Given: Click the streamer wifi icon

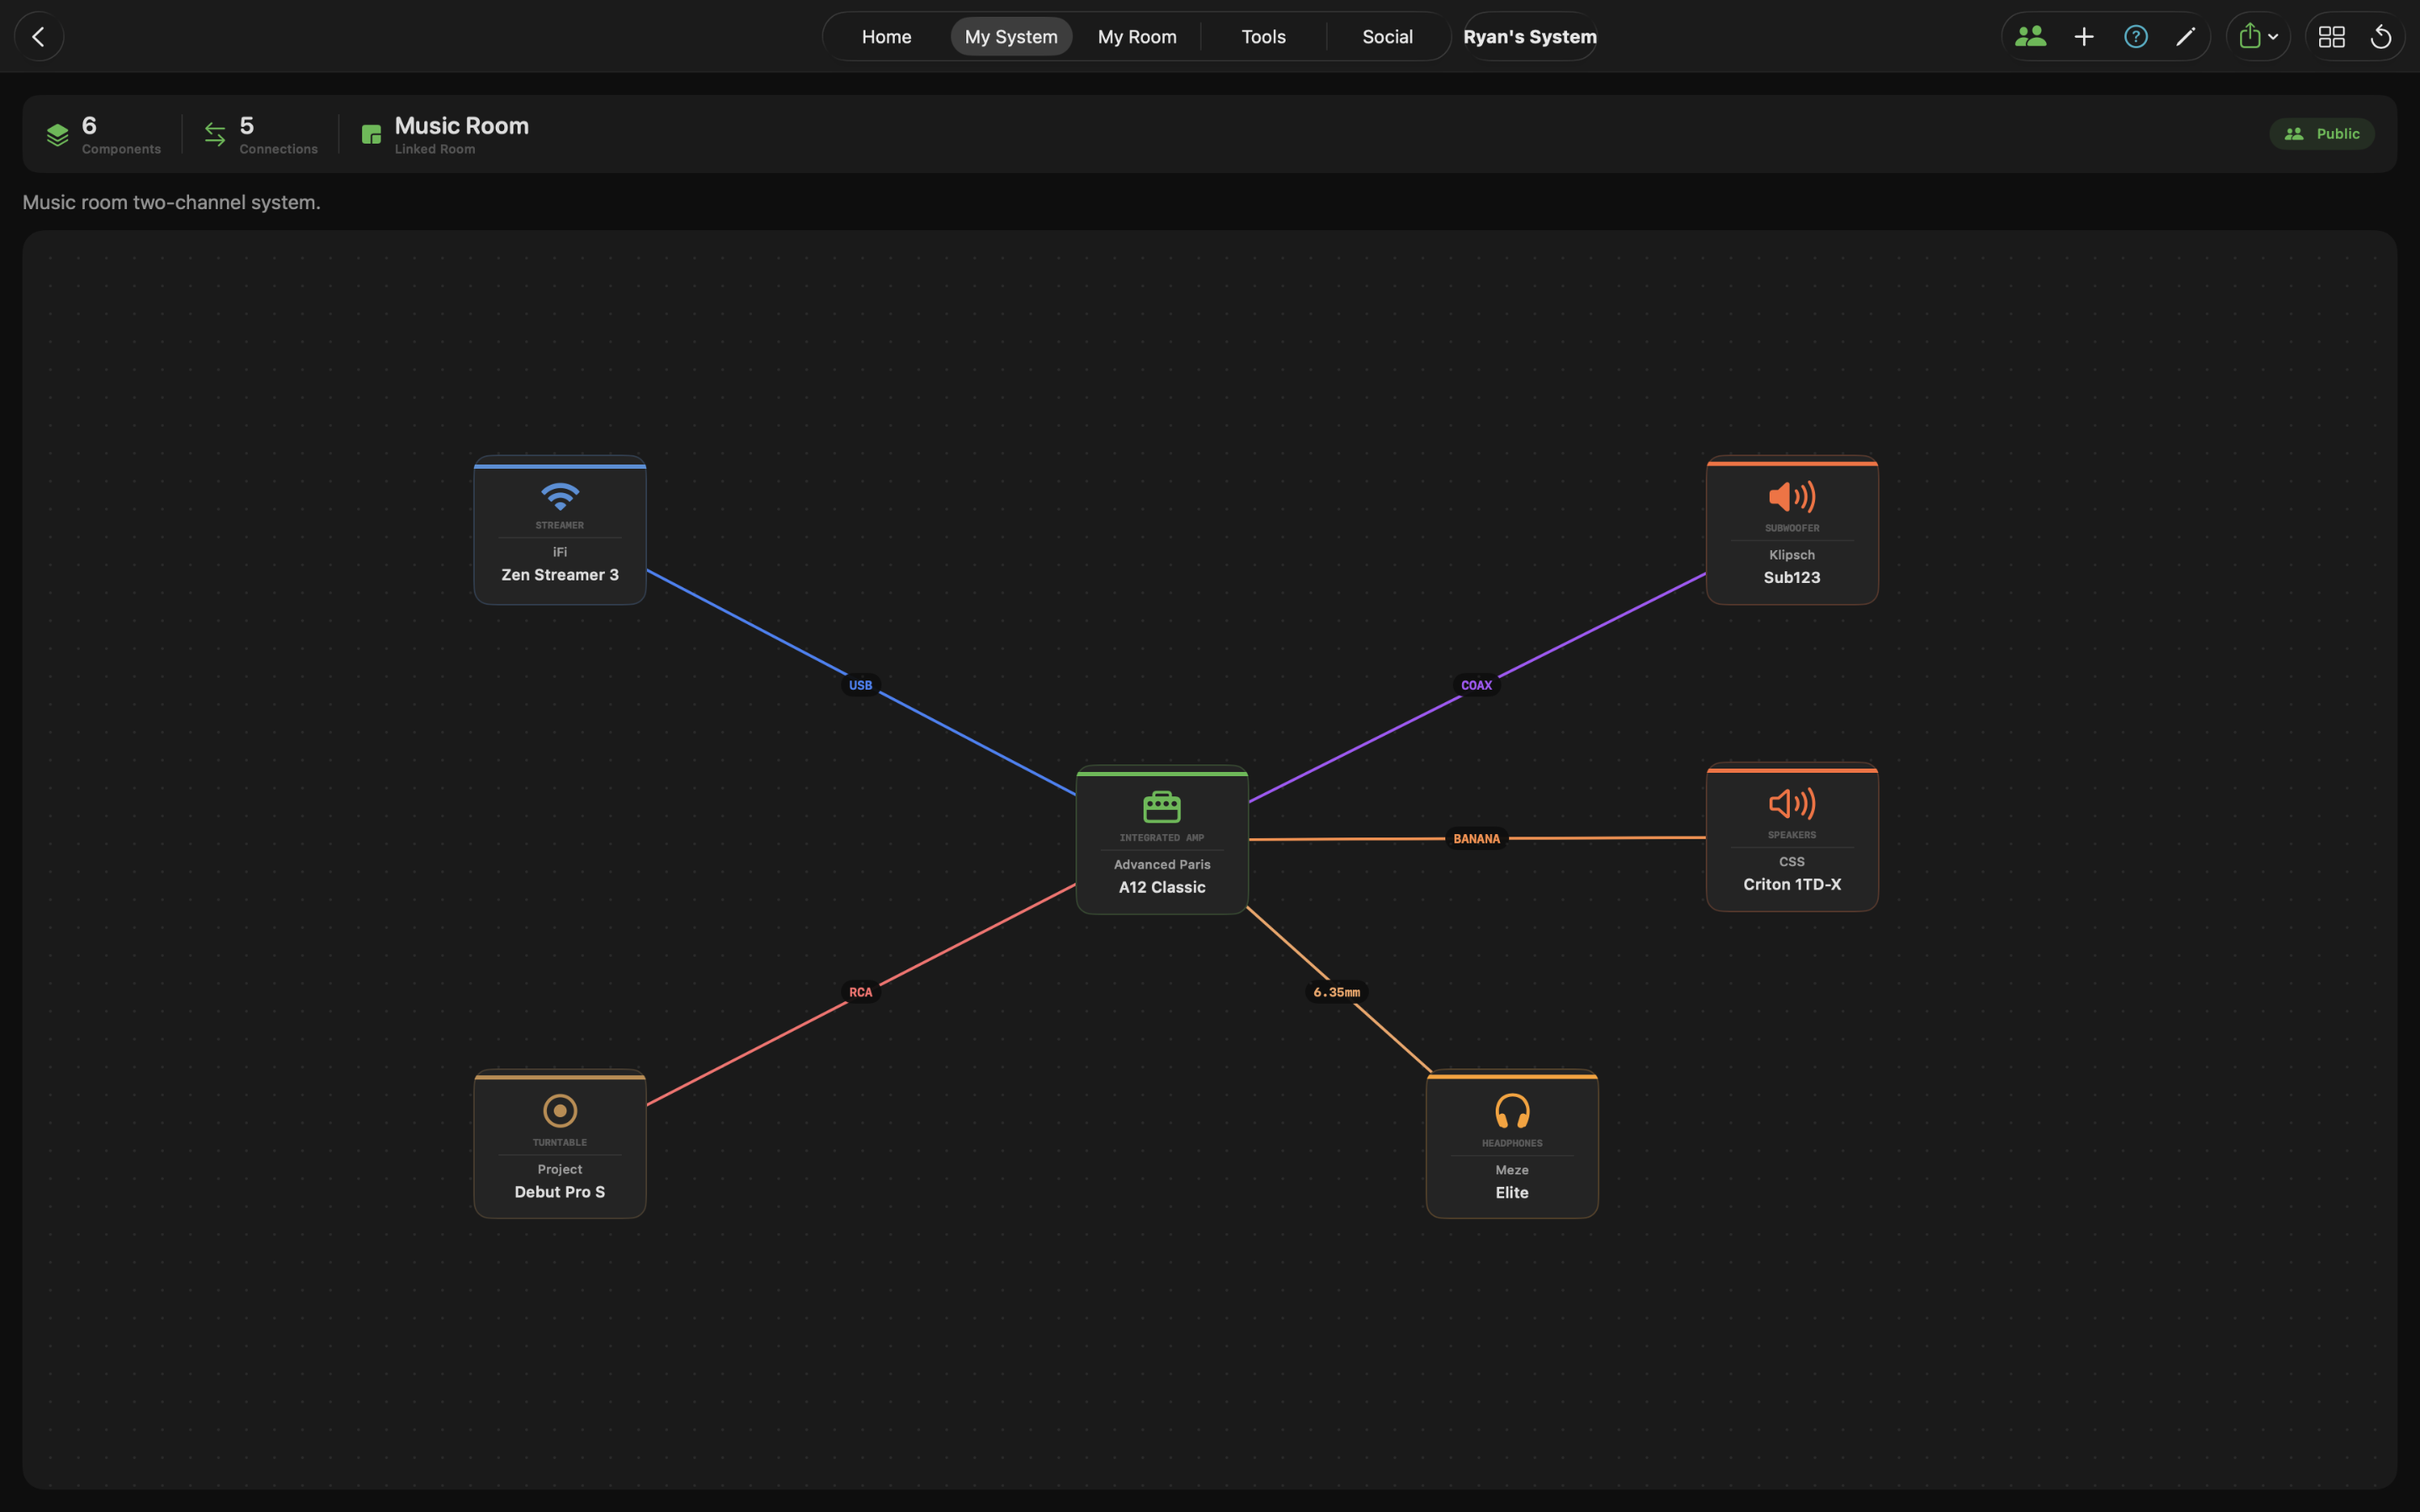Looking at the screenshot, I should [560, 496].
